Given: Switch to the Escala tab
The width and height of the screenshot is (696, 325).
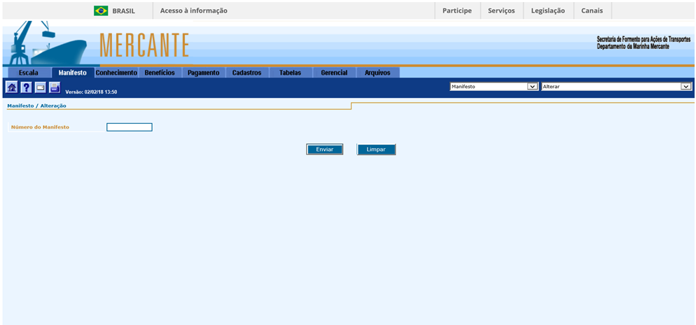Looking at the screenshot, I should (29, 73).
